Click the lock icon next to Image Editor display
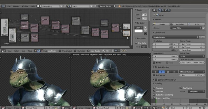 click(x=203, y=28)
